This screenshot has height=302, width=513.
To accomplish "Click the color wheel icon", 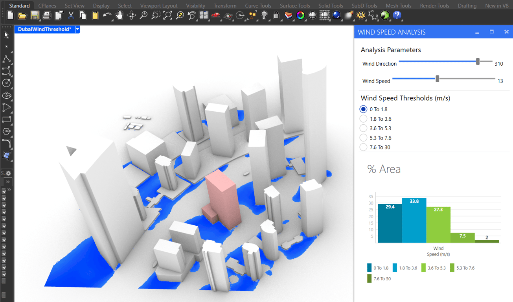I will pos(300,16).
